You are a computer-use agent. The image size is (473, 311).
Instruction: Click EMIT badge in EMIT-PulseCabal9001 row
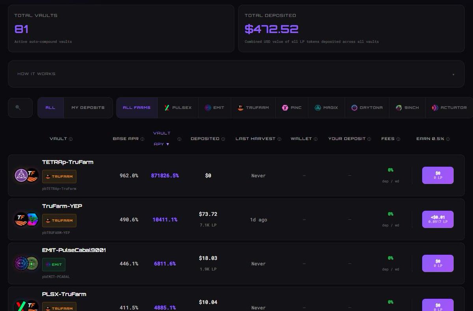[x=54, y=265]
